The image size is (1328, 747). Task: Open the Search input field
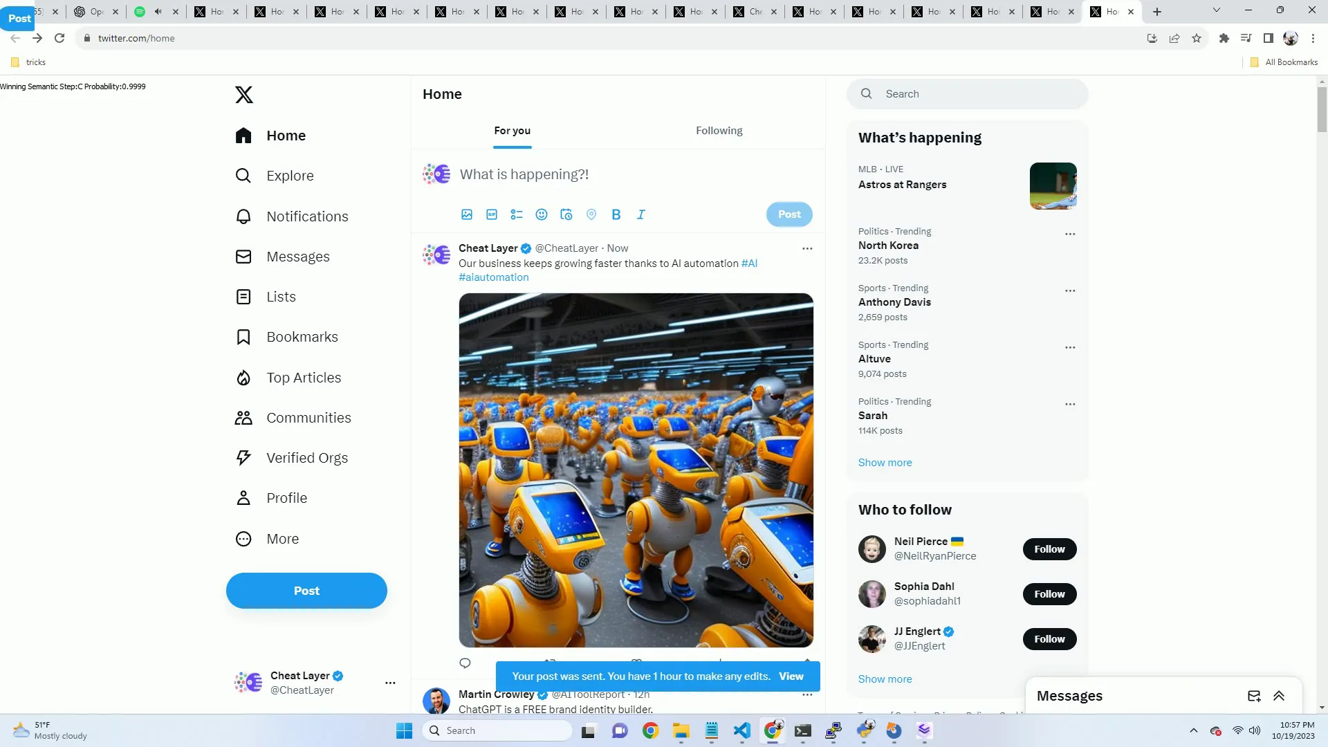(x=968, y=93)
